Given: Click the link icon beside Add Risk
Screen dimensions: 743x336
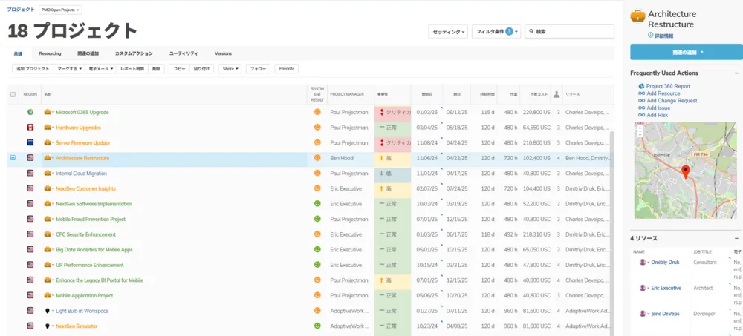Looking at the screenshot, I should click(x=642, y=115).
